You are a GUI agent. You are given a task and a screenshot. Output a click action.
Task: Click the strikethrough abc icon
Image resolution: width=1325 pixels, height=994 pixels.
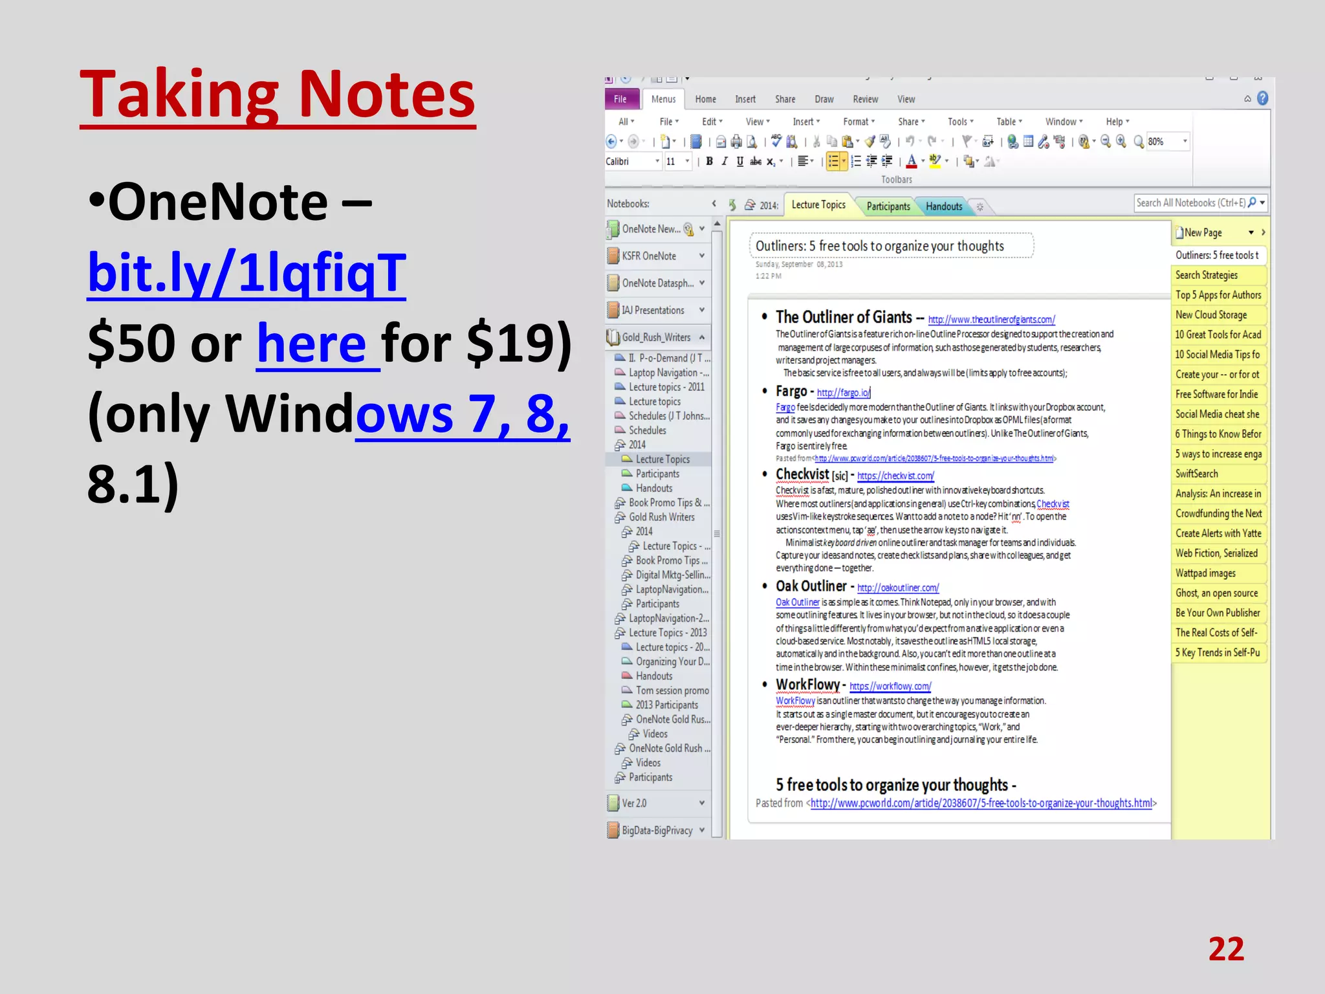[755, 161]
